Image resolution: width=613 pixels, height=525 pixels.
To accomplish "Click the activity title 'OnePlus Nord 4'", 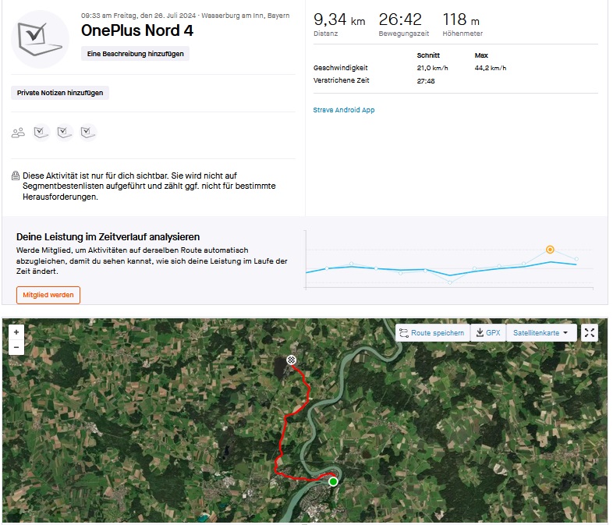I will click(x=137, y=32).
